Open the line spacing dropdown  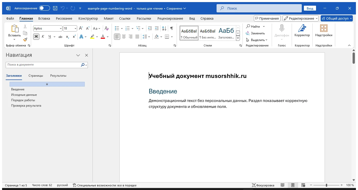[x=149, y=37]
